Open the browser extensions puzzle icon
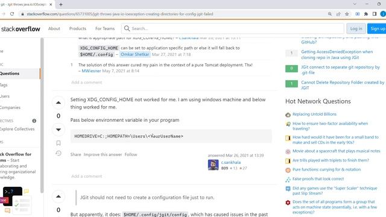This screenshot has height=217, width=386. point(366,14)
